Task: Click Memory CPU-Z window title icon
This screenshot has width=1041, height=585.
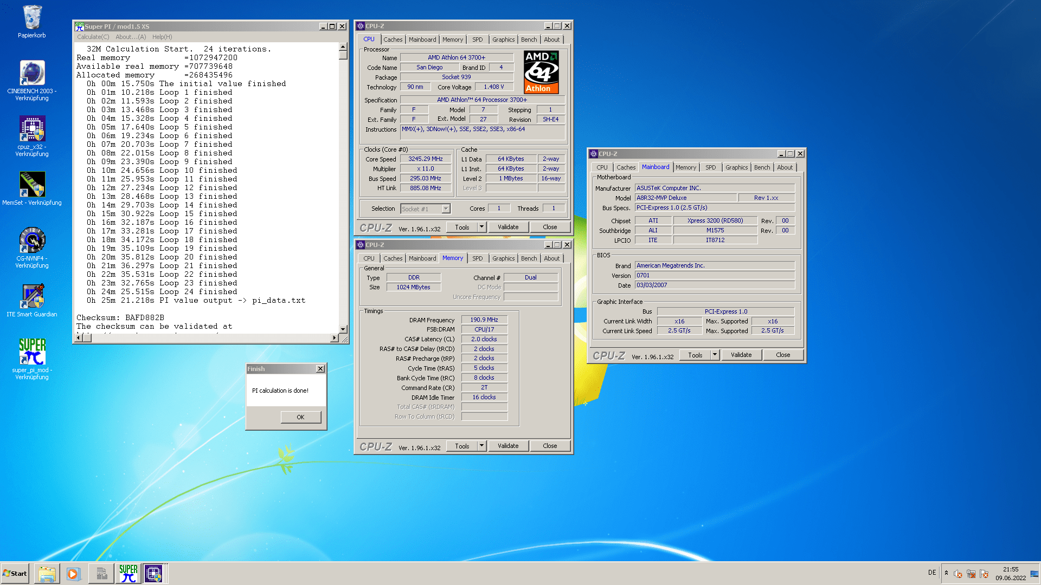Action: coord(361,245)
